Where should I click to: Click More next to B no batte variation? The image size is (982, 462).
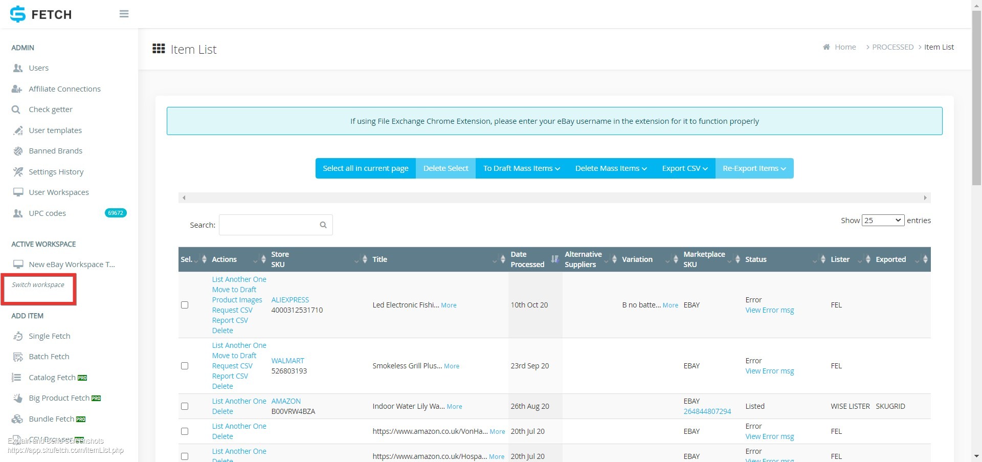tap(671, 305)
